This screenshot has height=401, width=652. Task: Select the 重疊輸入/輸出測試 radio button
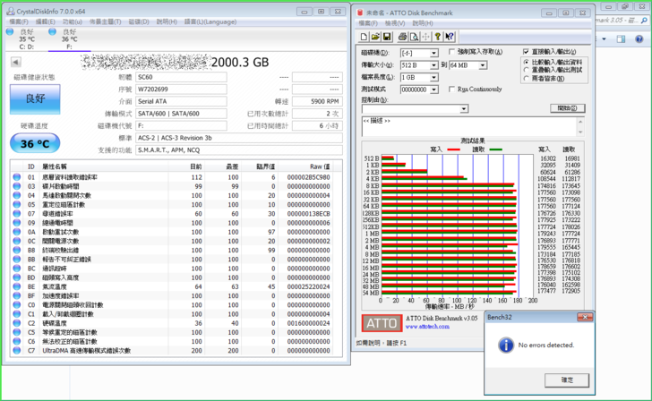(x=526, y=70)
